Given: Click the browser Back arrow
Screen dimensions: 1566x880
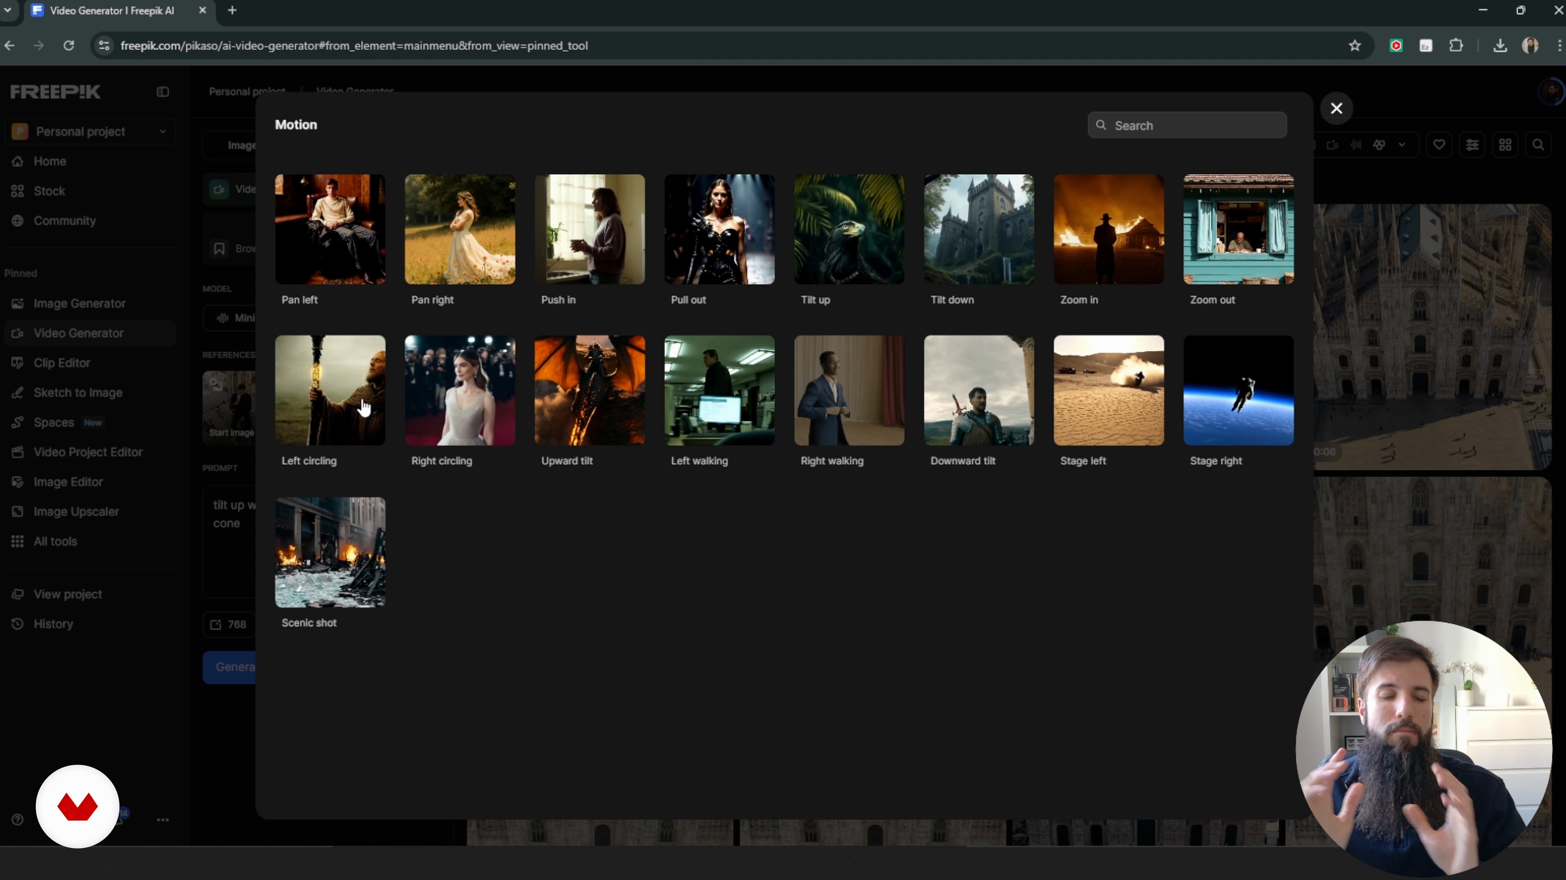Looking at the screenshot, I should [x=10, y=46].
